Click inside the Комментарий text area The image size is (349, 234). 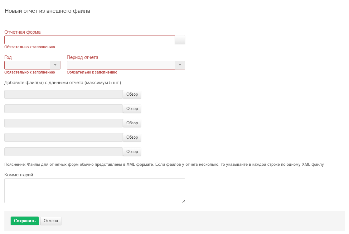tap(95, 191)
